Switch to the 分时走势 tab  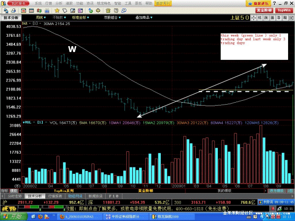pos(14,196)
